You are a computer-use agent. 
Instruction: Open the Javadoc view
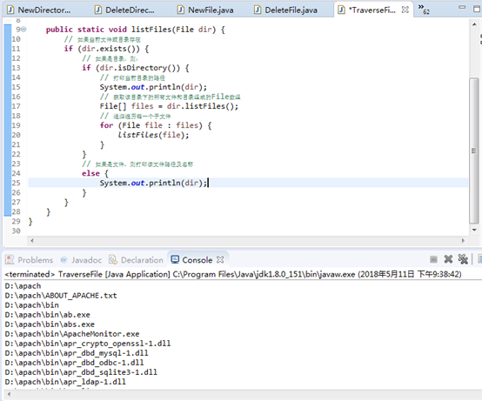click(x=82, y=260)
